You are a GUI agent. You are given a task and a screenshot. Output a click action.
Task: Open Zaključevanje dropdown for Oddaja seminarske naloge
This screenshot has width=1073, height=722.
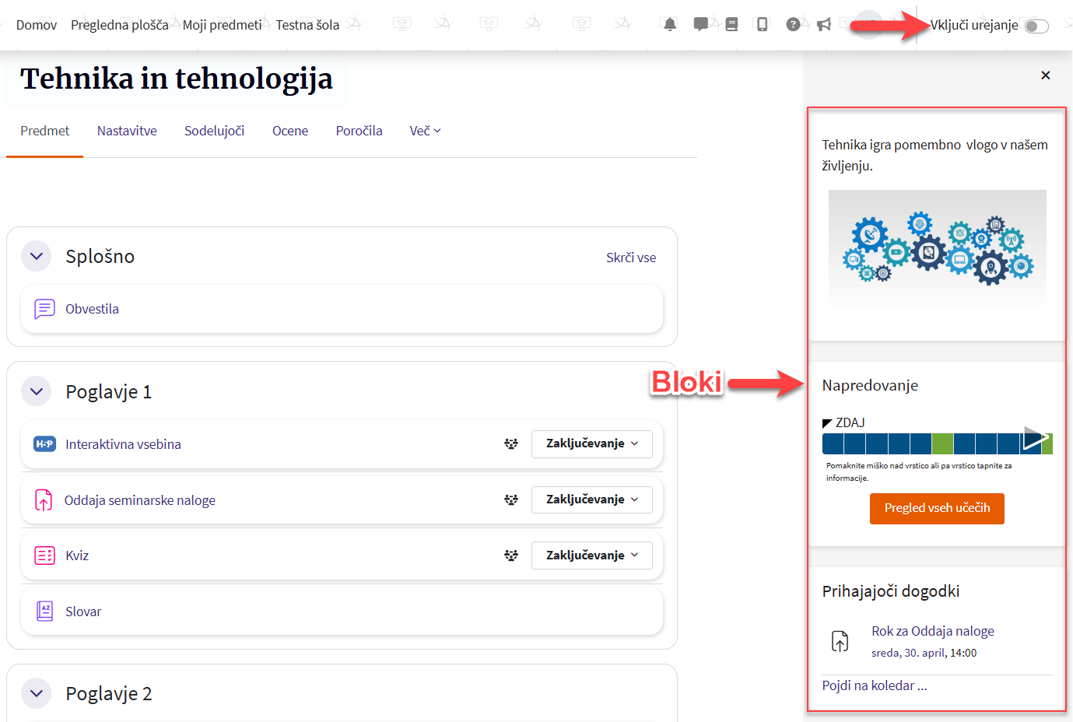591,499
